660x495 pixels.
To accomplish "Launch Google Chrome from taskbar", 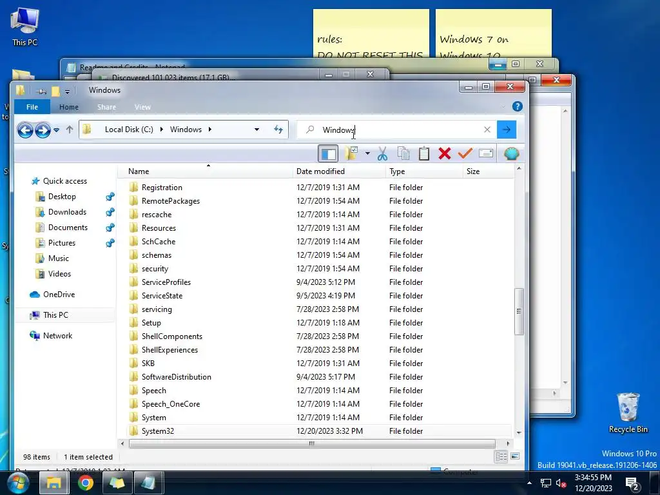I will 85,483.
